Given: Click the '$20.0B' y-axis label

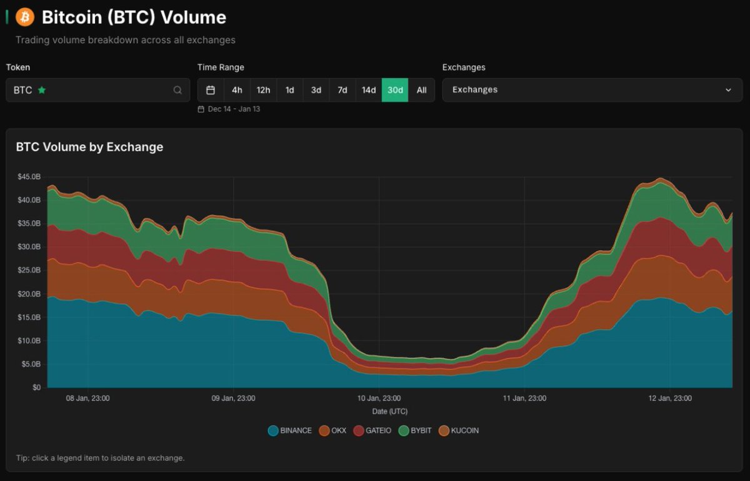Looking at the screenshot, I should click(x=29, y=294).
